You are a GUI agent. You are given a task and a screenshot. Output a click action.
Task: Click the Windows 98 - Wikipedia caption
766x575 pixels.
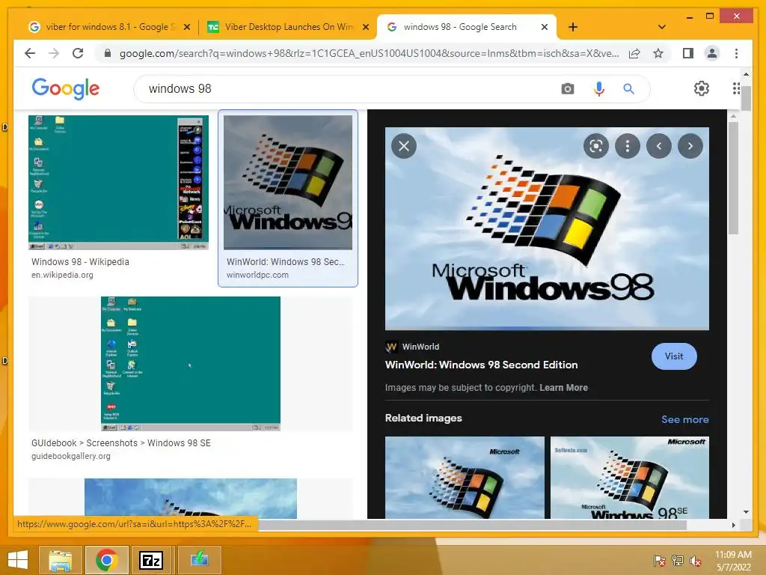(x=80, y=261)
